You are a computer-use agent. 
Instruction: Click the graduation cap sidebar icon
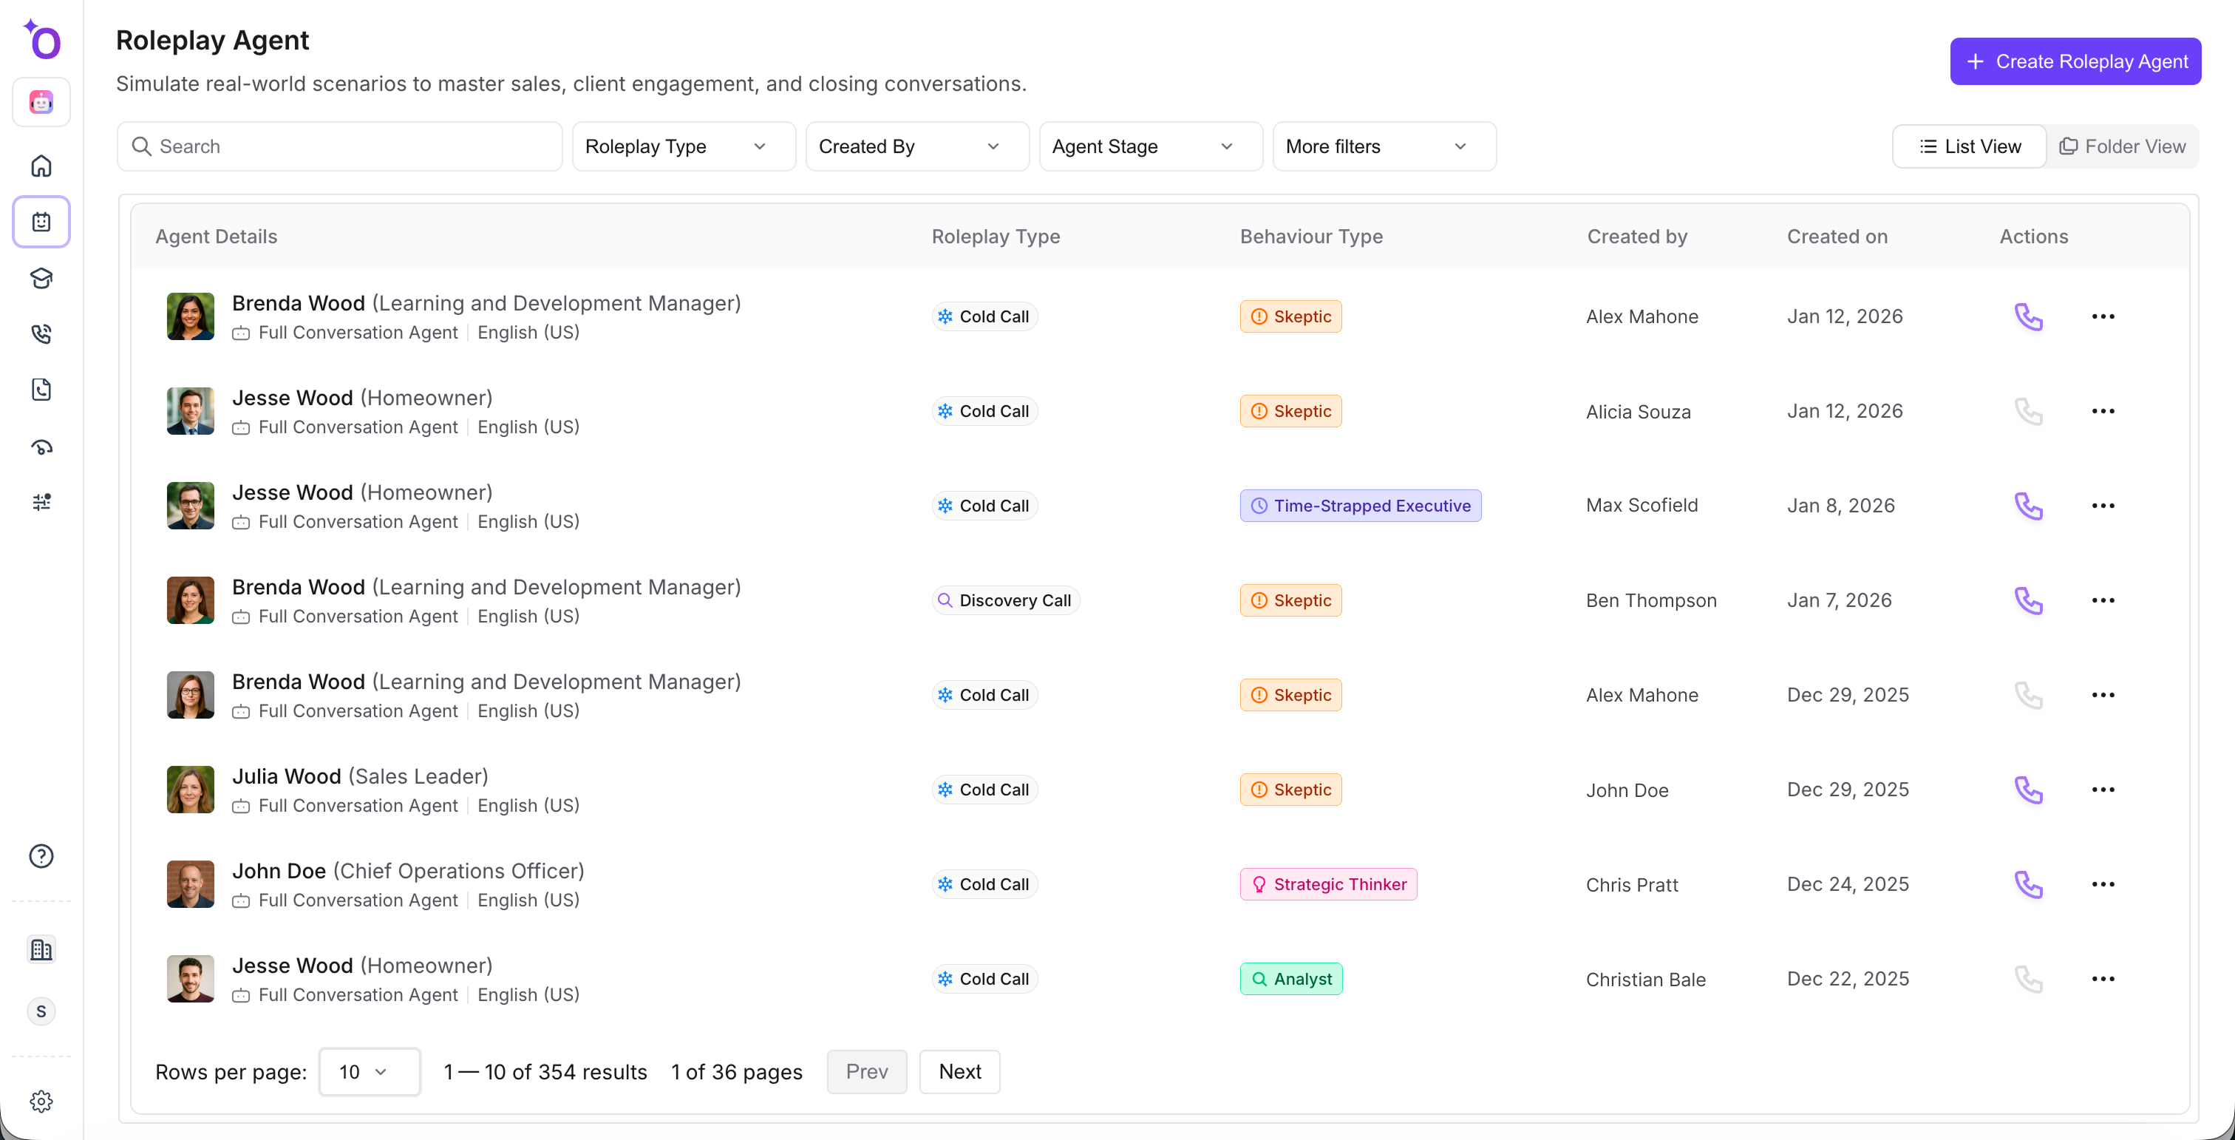pyautogui.click(x=41, y=278)
